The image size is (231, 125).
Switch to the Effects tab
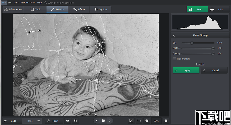point(79,9)
